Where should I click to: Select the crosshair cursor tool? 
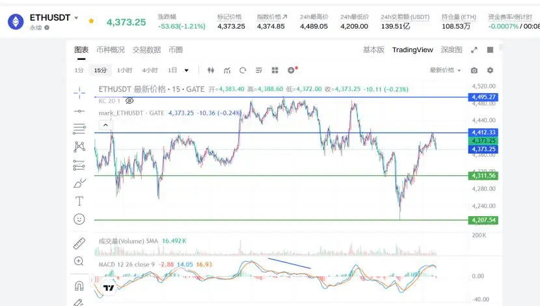pyautogui.click(x=79, y=92)
